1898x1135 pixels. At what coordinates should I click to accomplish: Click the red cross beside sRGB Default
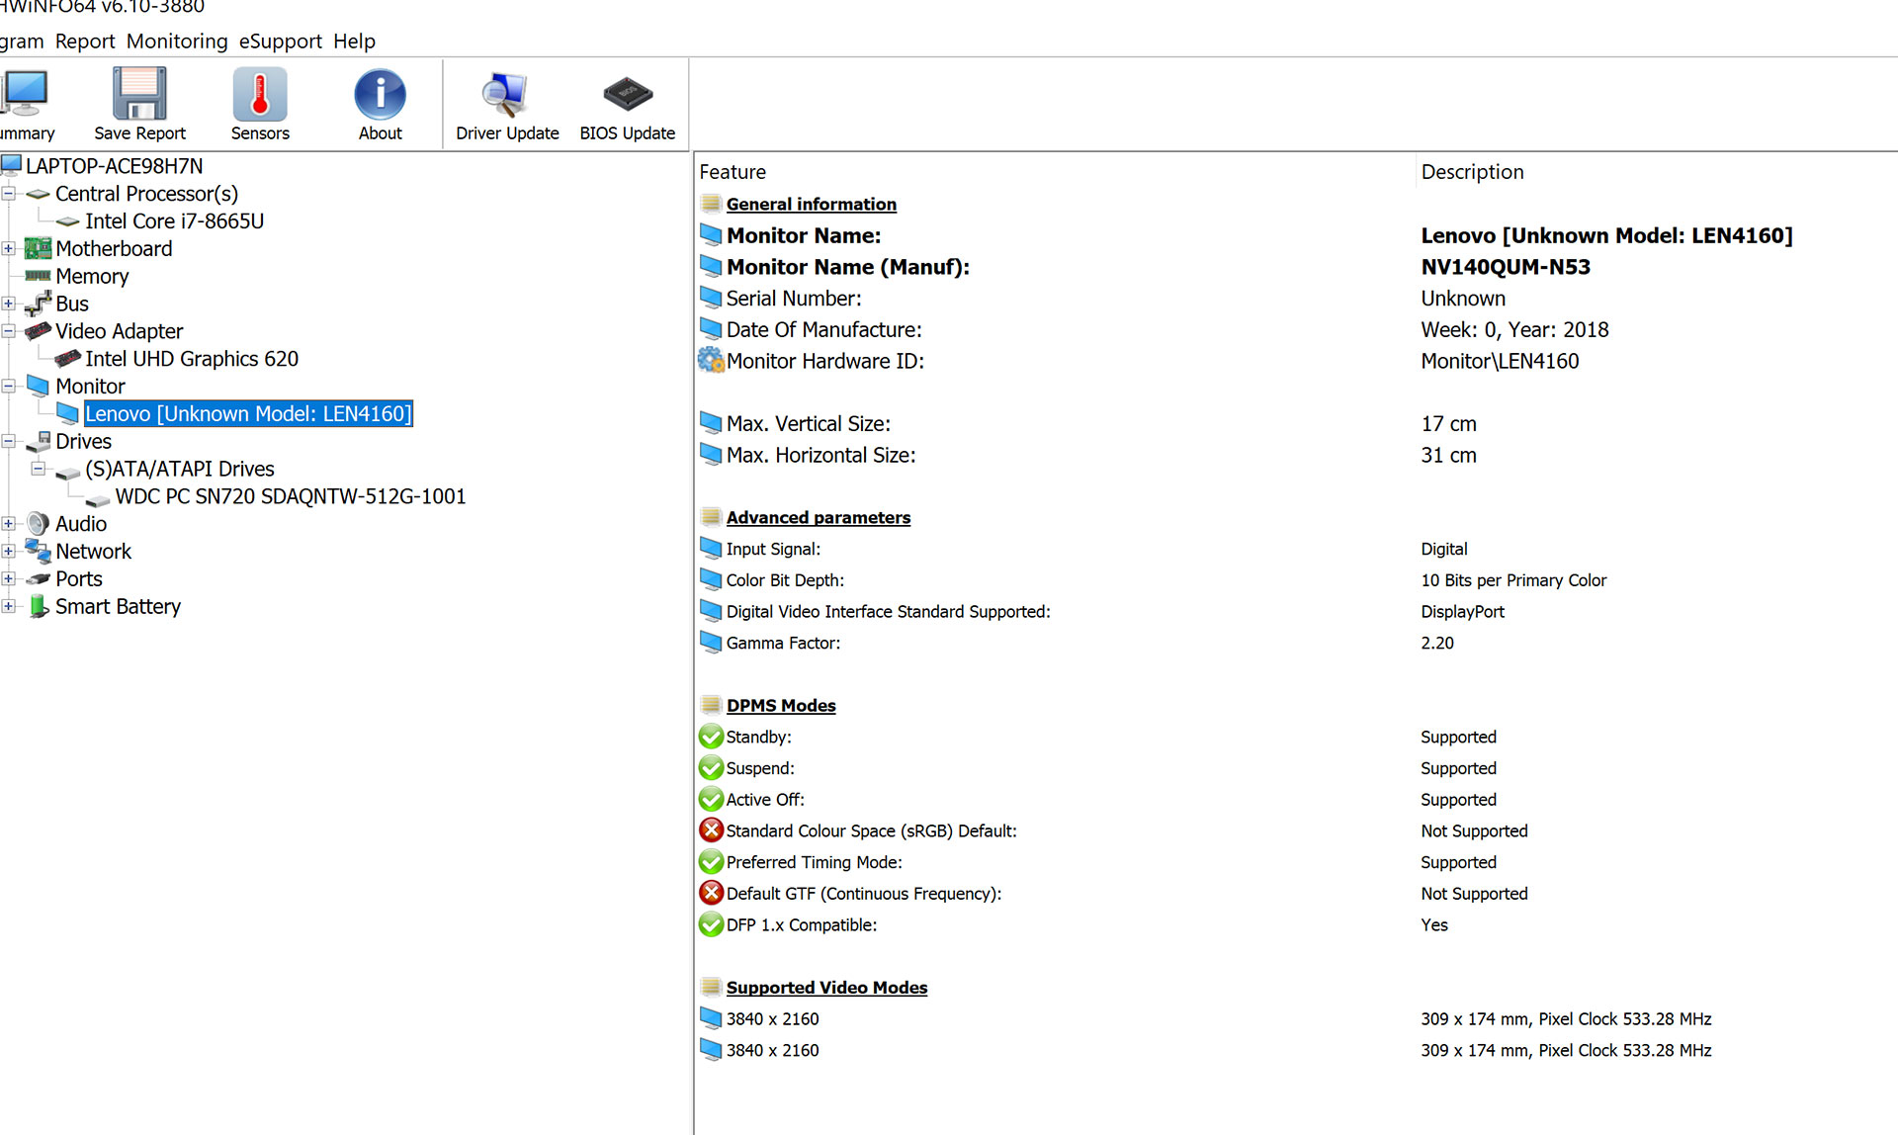711,830
